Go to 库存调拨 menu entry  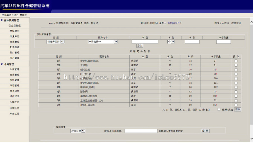15,91
